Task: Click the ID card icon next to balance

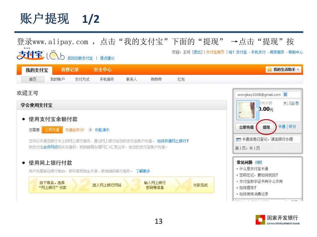Action: (x=286, y=103)
